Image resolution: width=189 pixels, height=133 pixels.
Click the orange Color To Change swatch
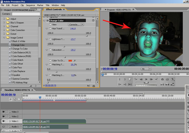(x=70, y=61)
